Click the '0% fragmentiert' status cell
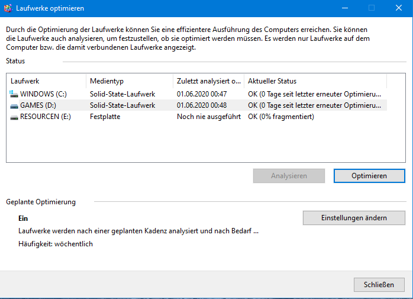 (281, 117)
